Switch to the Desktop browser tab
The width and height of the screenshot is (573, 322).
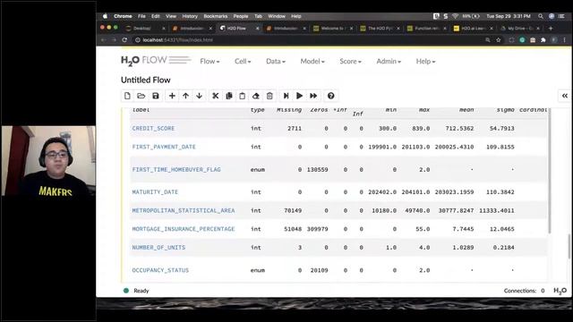tap(145, 28)
